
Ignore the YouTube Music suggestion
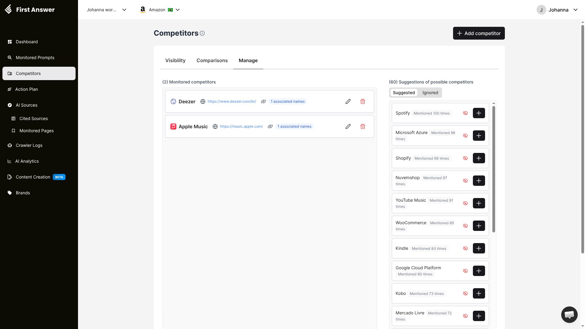[x=465, y=203]
